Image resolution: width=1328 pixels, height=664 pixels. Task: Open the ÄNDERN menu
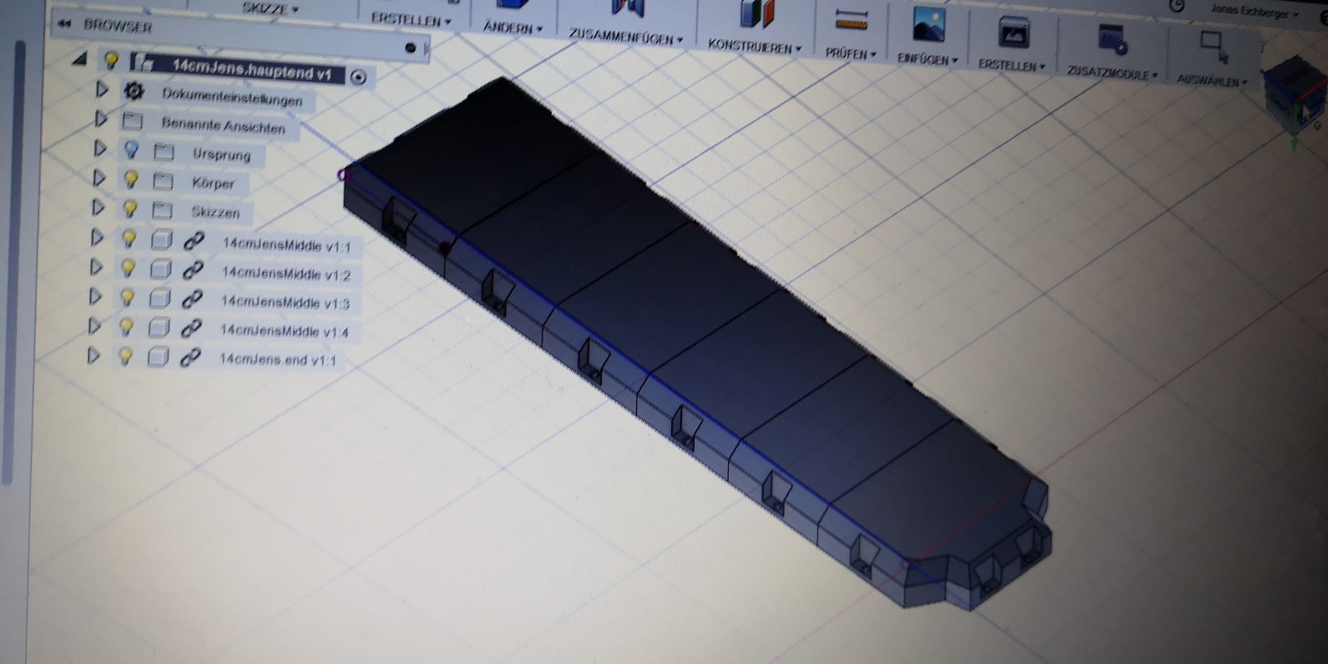pyautogui.click(x=513, y=27)
